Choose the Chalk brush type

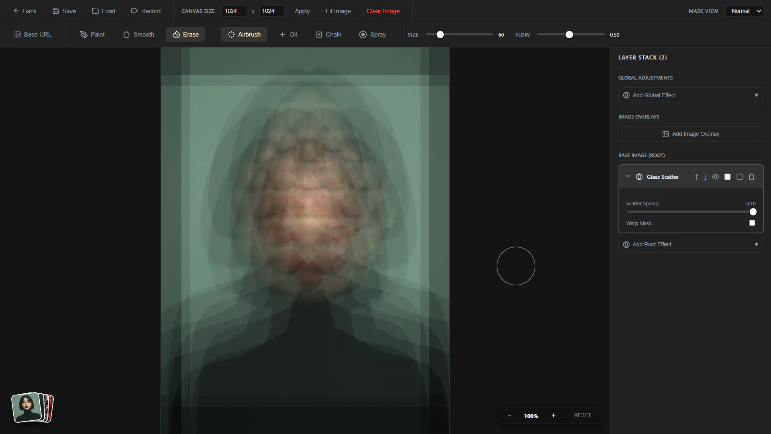tap(328, 35)
